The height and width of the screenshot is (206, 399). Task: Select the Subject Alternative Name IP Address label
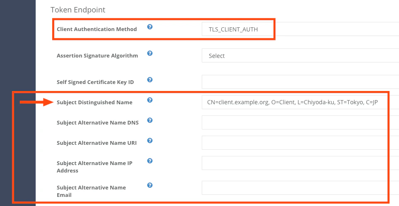[94, 167]
